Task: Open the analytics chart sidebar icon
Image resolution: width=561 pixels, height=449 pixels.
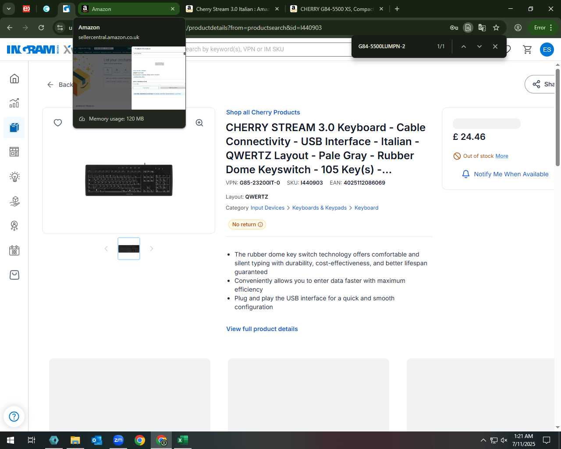Action: coord(14,103)
